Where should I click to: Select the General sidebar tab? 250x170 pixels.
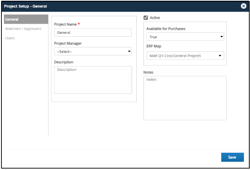tap(26, 19)
